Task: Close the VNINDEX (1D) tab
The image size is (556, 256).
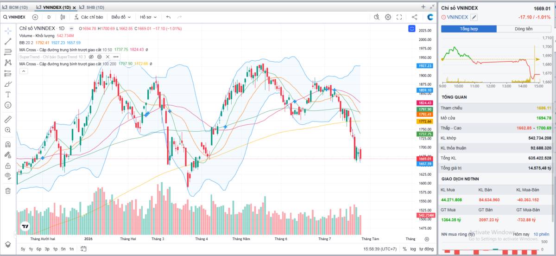Action: (74, 7)
